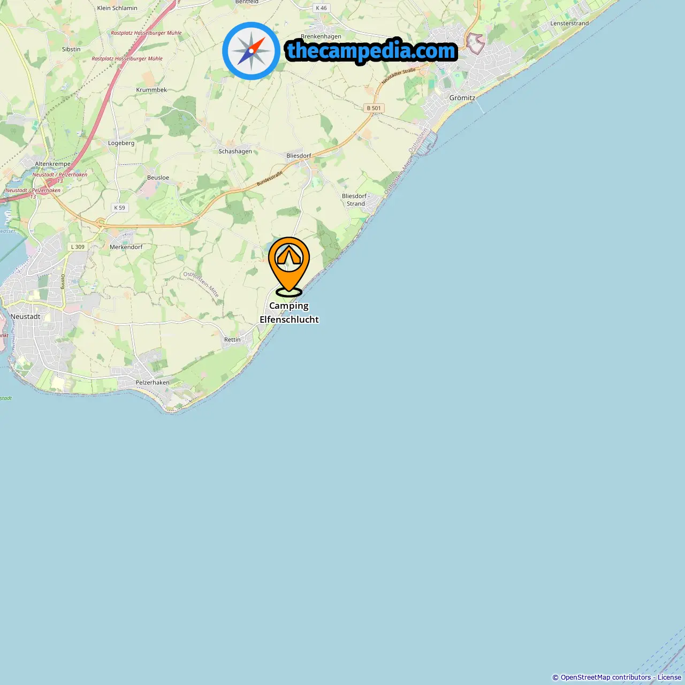The image size is (685, 685).
Task: Open the thecampedia.com logo text
Action: point(371,51)
